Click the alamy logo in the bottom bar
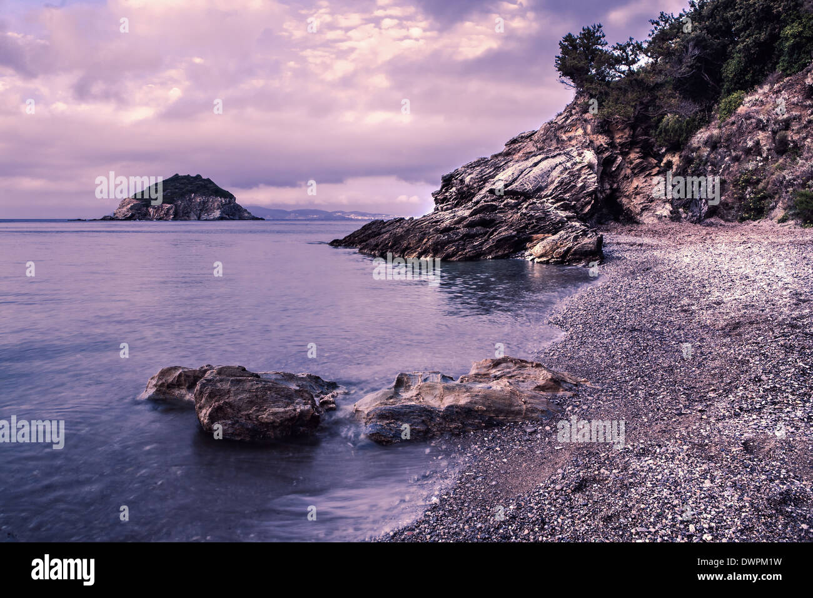813x598 pixels. 63,570
